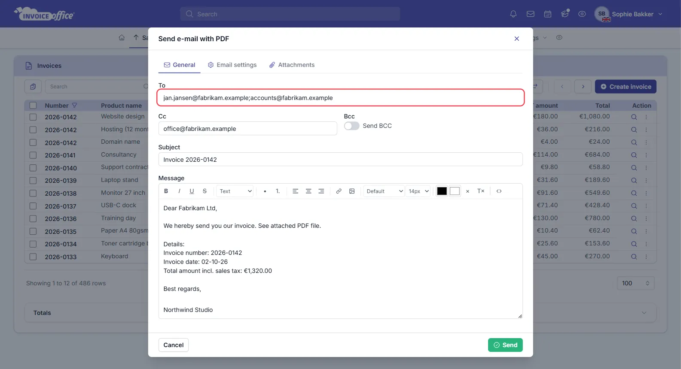Close the Send e-mail dialog
681x369 pixels.
(516, 39)
